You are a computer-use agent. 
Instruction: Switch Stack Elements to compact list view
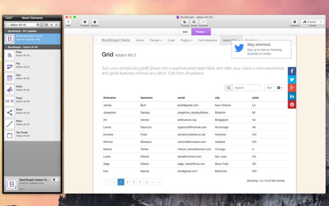(x=51, y=25)
